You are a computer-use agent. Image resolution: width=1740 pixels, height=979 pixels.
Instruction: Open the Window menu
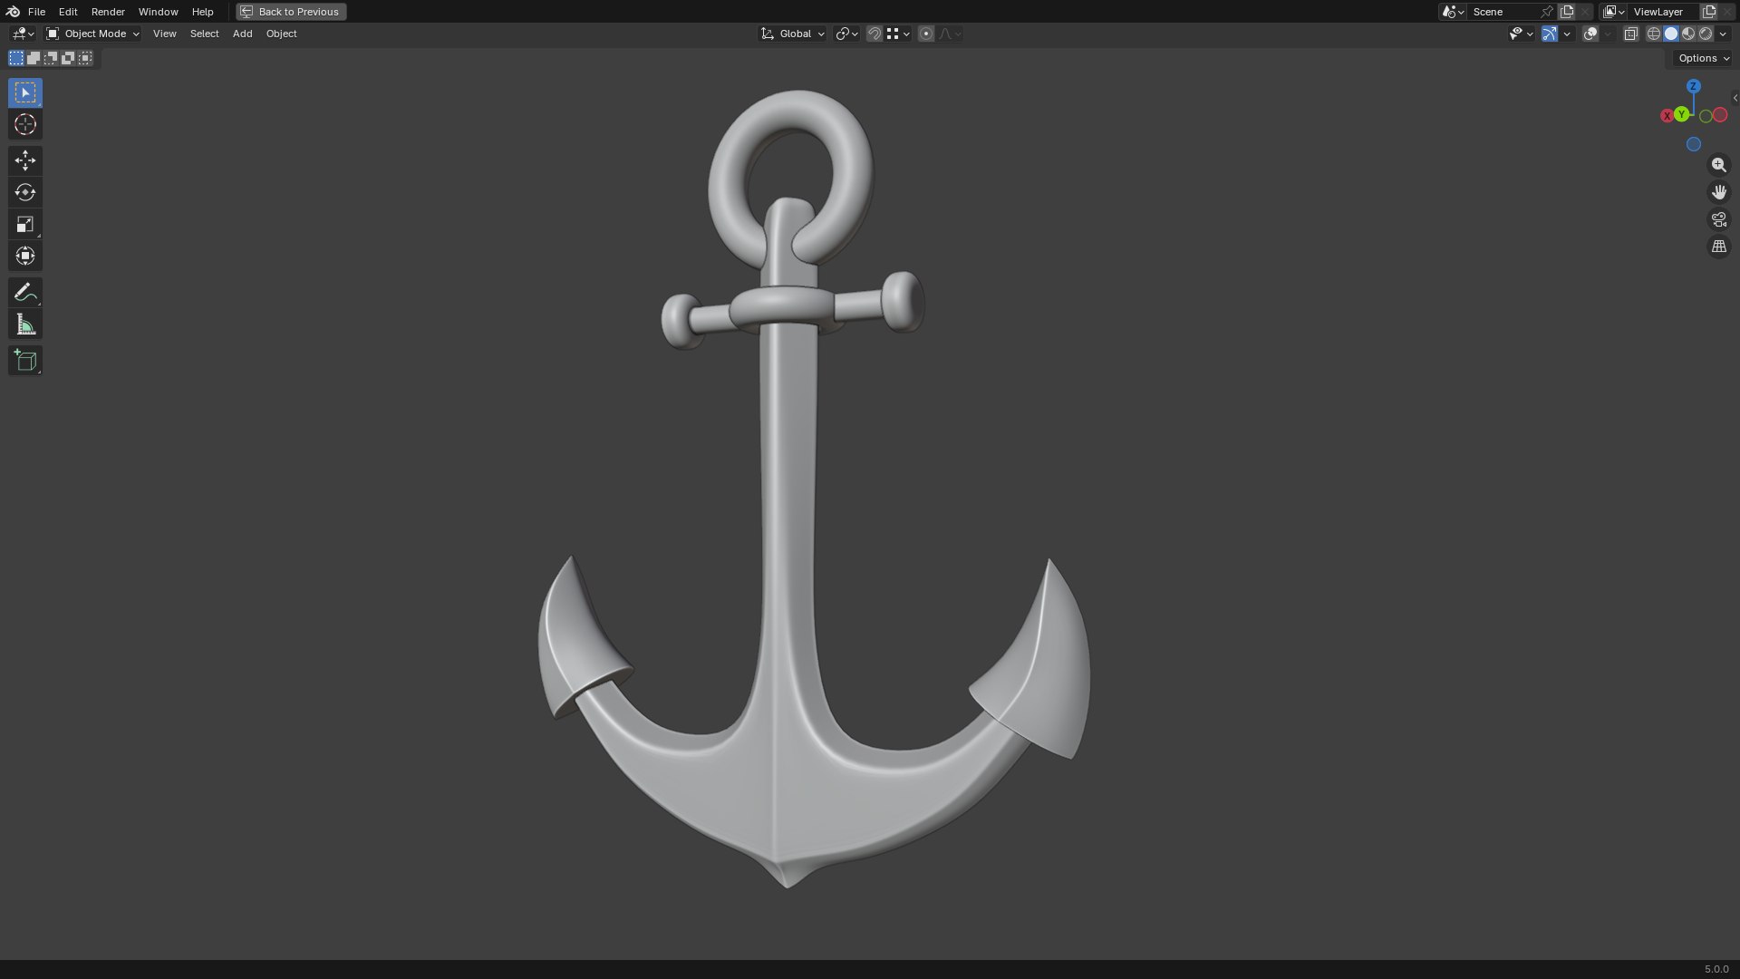[x=158, y=12]
